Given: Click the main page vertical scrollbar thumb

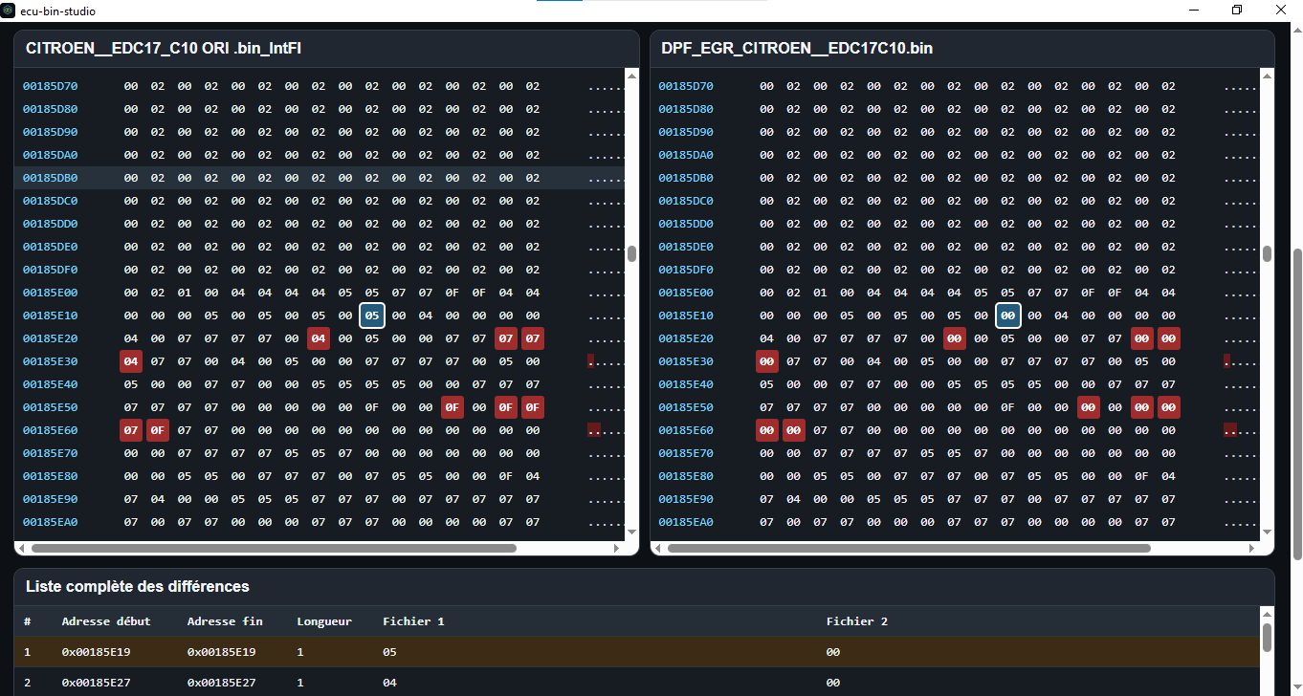Looking at the screenshot, I should 1297,403.
